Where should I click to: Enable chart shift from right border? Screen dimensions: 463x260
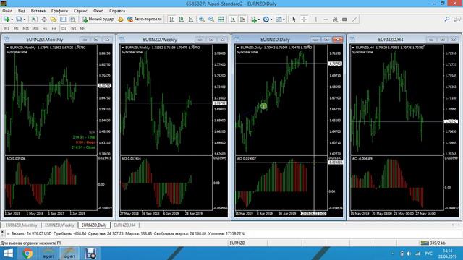click(x=242, y=19)
